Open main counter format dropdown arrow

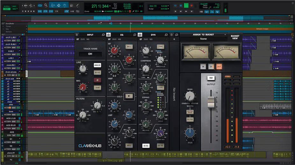pos(110,6)
